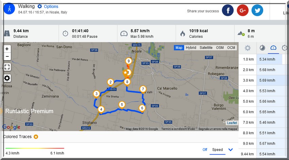This screenshot has height=160, width=289.
Task: Switch map to Hybrid view
Action: tap(191, 48)
